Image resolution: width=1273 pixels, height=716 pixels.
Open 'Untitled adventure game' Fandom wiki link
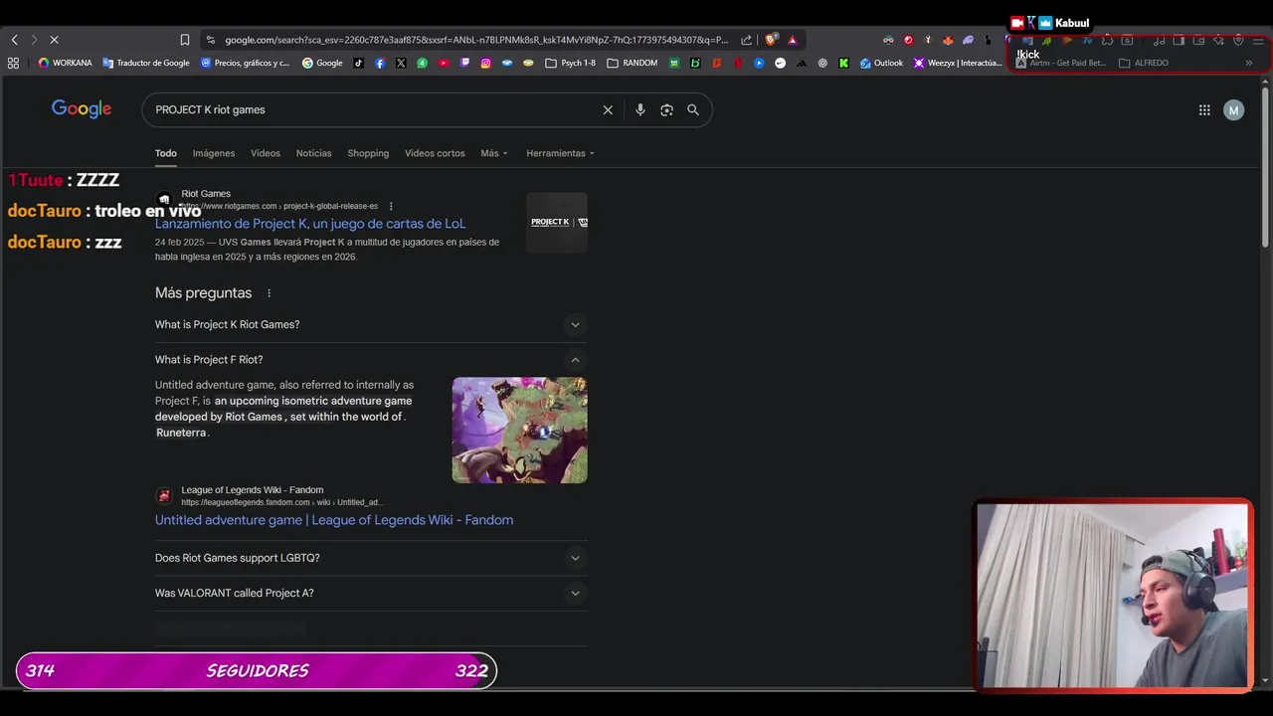coord(334,520)
